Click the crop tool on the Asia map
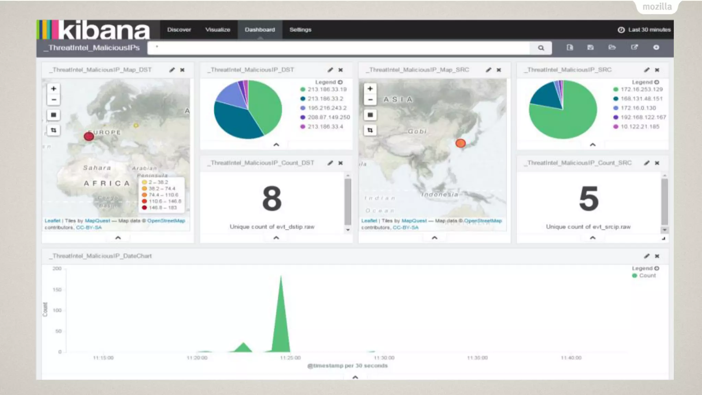702x395 pixels. 370,130
